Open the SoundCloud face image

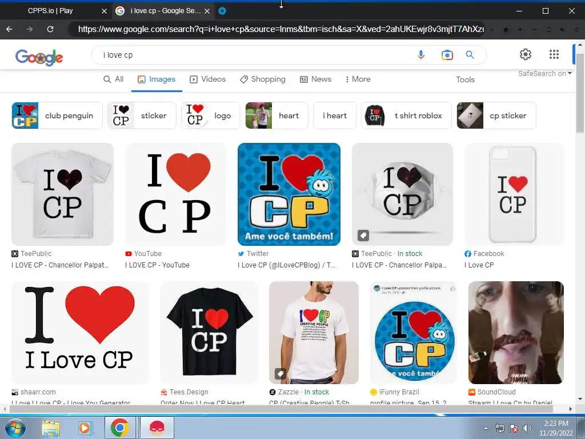click(x=516, y=332)
